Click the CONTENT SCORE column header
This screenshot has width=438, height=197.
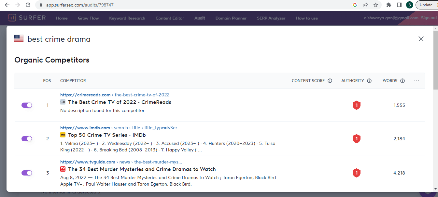pyautogui.click(x=308, y=81)
